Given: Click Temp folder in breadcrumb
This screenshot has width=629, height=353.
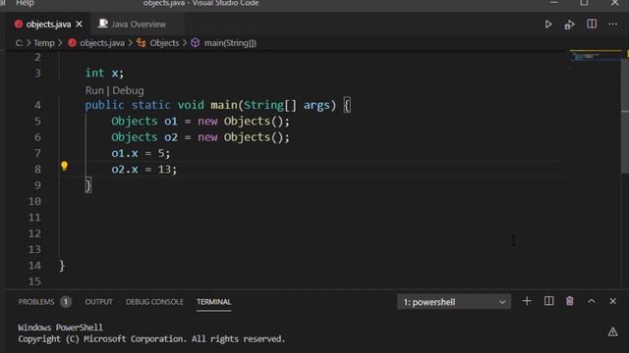Looking at the screenshot, I should (x=43, y=43).
